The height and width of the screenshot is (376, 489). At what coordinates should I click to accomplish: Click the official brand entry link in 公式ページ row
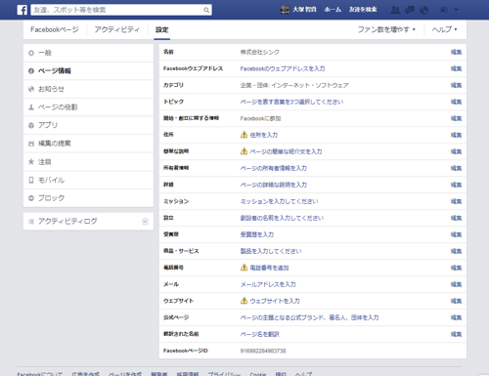tap(309, 317)
